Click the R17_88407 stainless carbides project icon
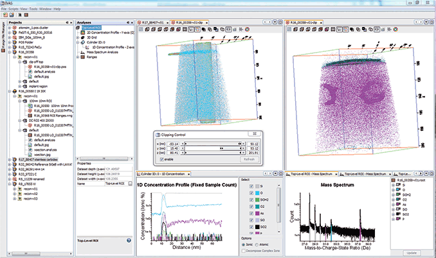Screen dimensions: 436x258 click(15, 159)
